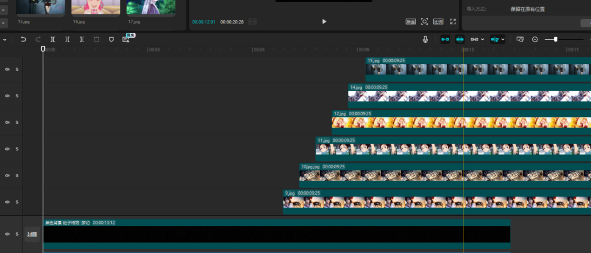Enter fullscreen preview mode
The image size is (591, 253).
click(453, 22)
